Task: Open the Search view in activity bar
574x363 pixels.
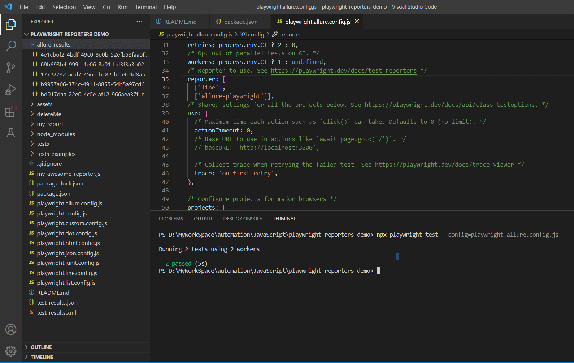Action: 11,46
